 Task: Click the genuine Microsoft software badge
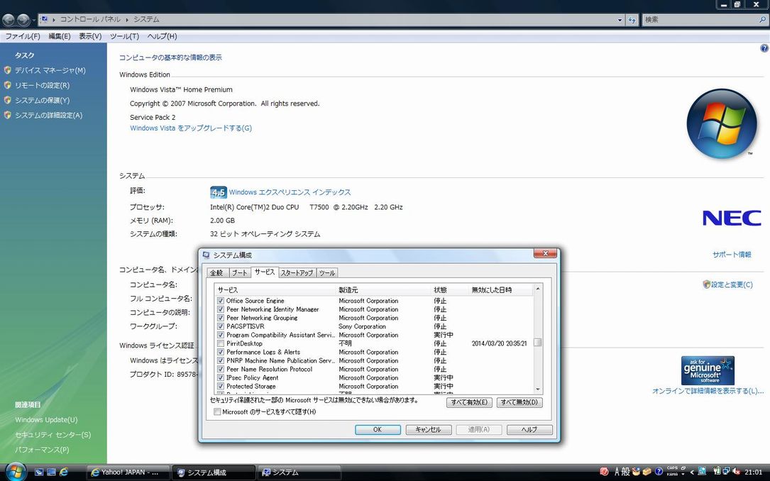pos(708,370)
